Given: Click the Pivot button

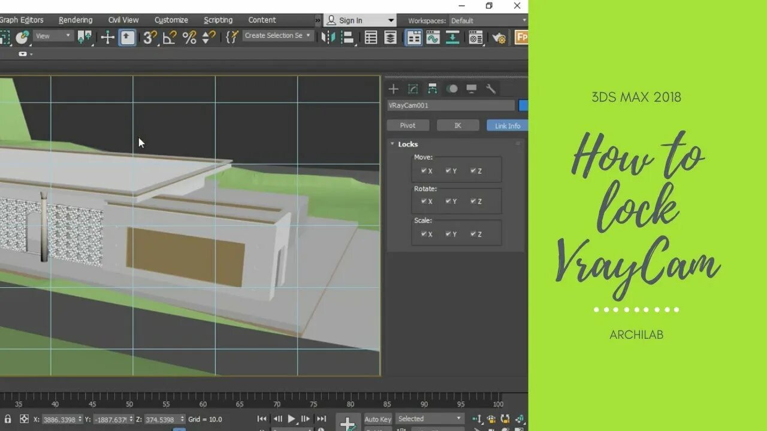Looking at the screenshot, I should [408, 126].
